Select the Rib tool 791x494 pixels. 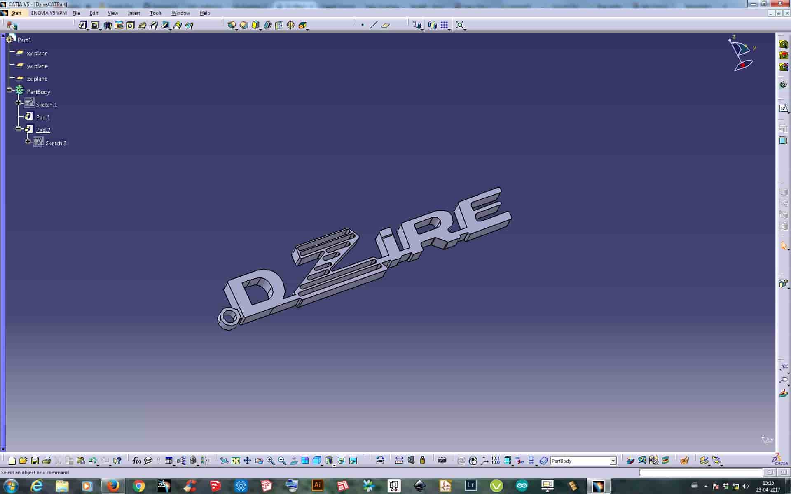(x=142, y=25)
